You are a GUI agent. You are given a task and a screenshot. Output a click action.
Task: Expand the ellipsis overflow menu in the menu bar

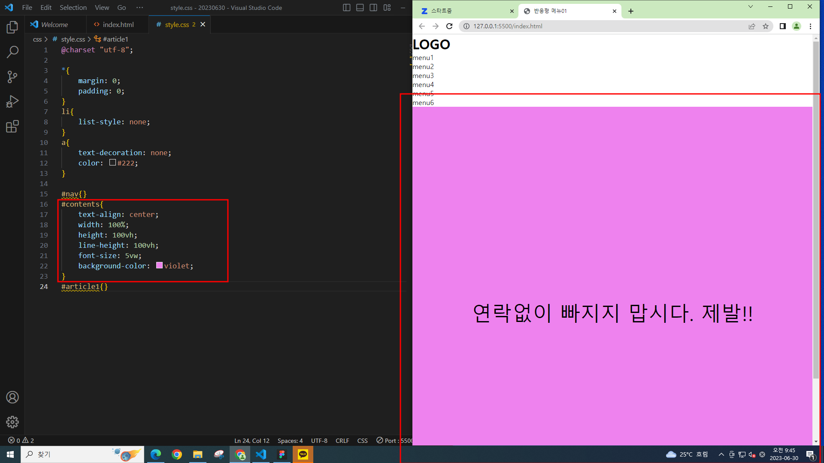[x=139, y=8]
